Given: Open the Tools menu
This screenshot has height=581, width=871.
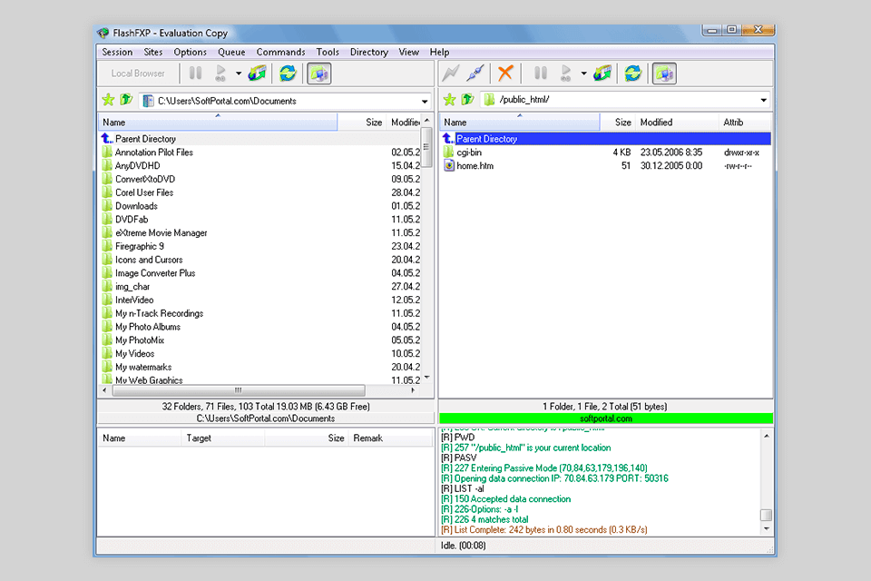Looking at the screenshot, I should pos(328,52).
